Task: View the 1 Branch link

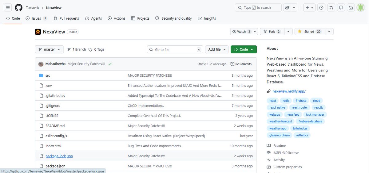Action: tap(77, 49)
